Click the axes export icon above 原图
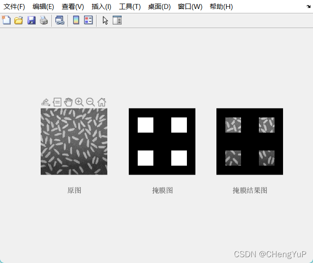 (46, 102)
